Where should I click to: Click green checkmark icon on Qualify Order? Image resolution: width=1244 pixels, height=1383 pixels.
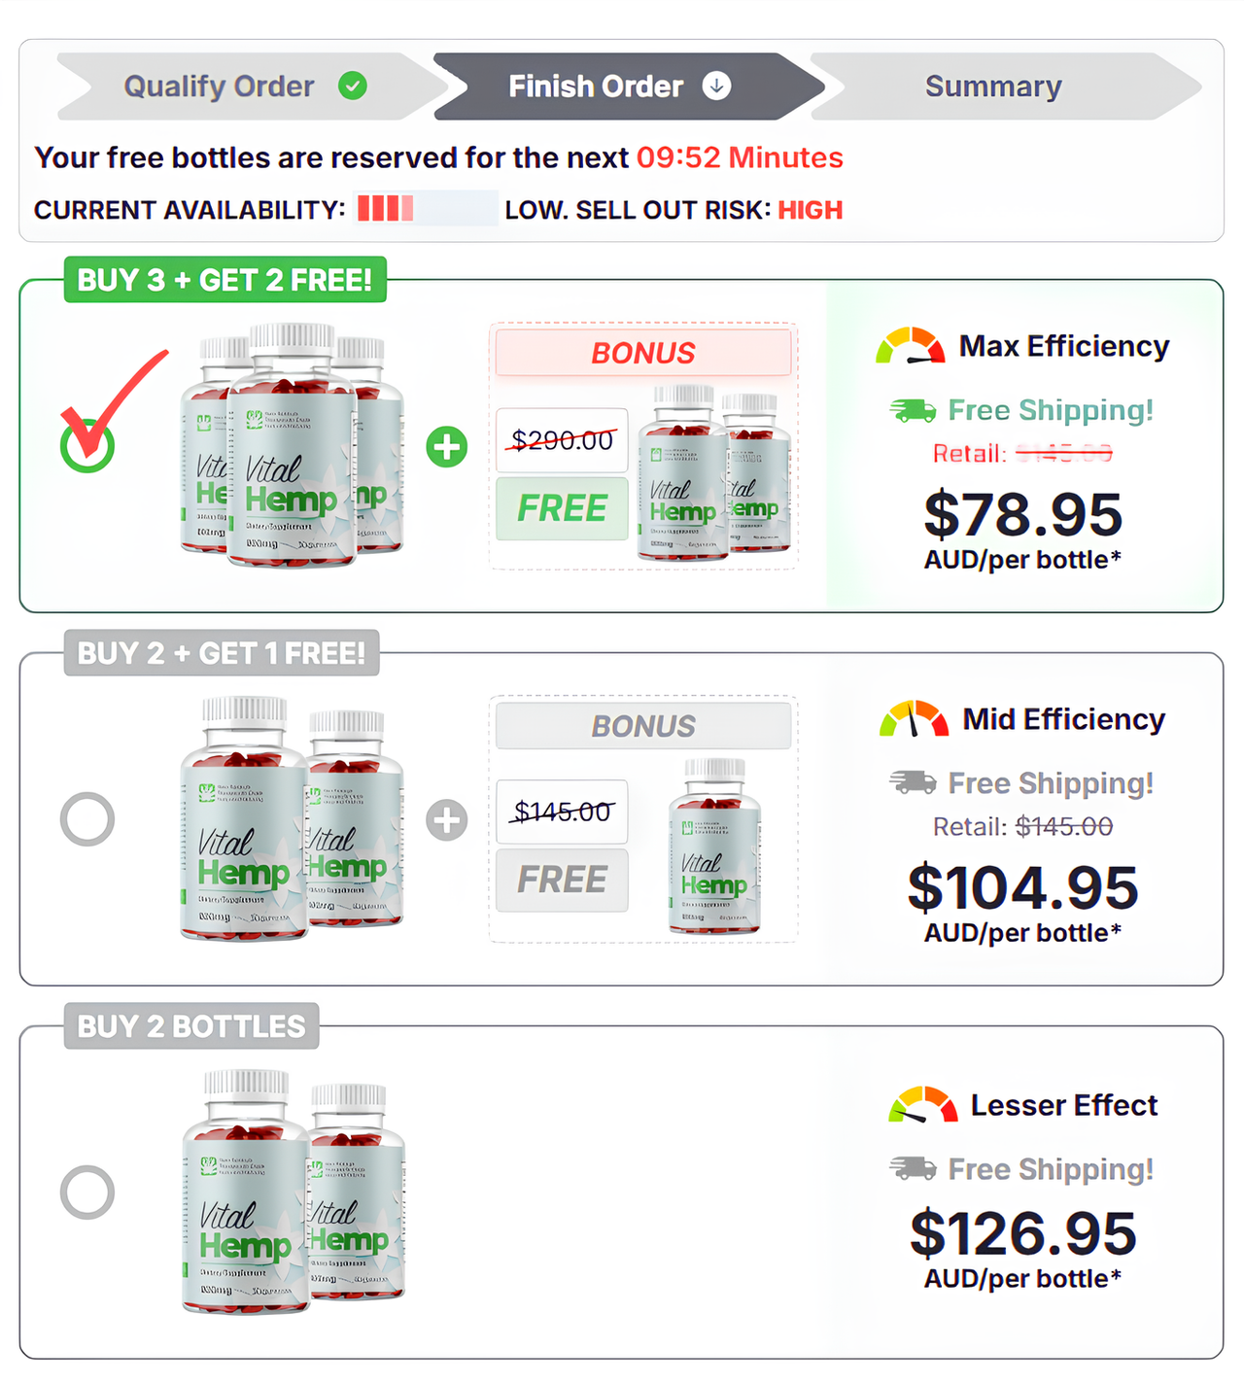coord(353,86)
